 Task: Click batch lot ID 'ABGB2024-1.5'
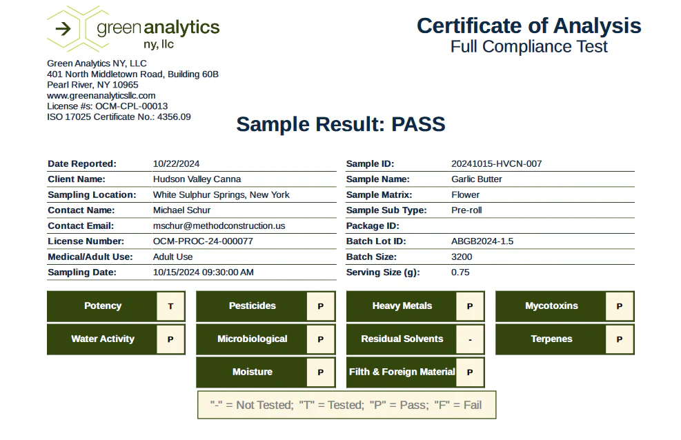482,241
